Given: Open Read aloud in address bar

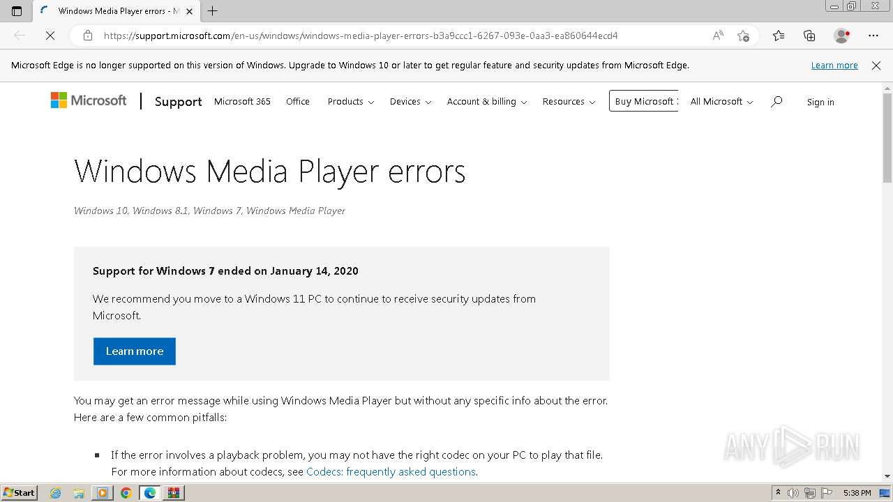Looking at the screenshot, I should (718, 36).
